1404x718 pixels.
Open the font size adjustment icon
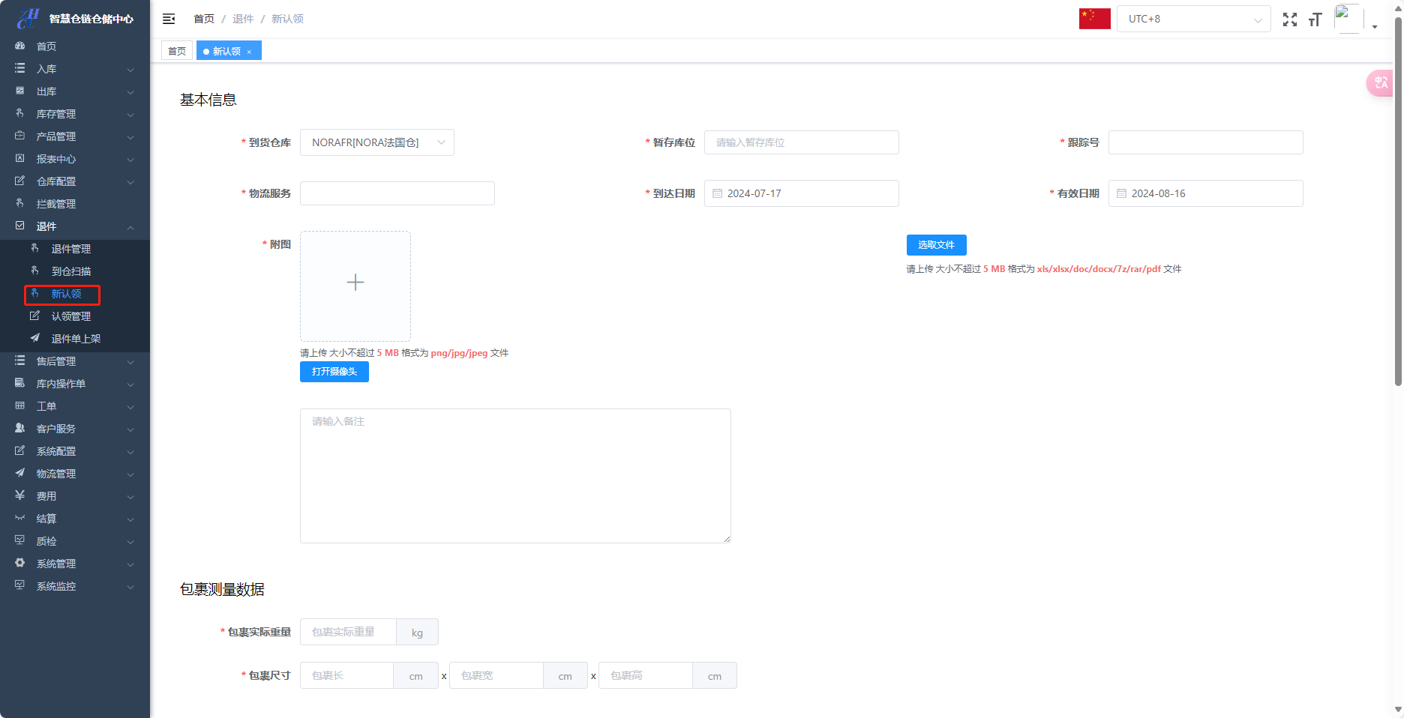point(1315,19)
